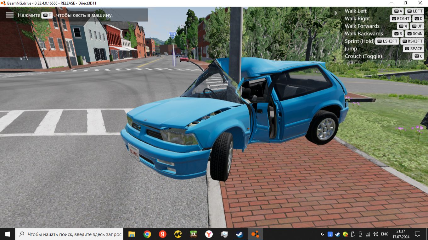Open the Windows notification center icon
Image resolution: width=428 pixels, height=240 pixels.
418,234
